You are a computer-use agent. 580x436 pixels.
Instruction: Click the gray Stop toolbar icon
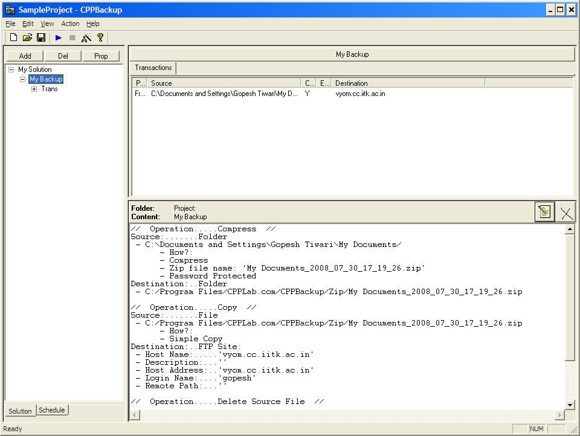(72, 37)
